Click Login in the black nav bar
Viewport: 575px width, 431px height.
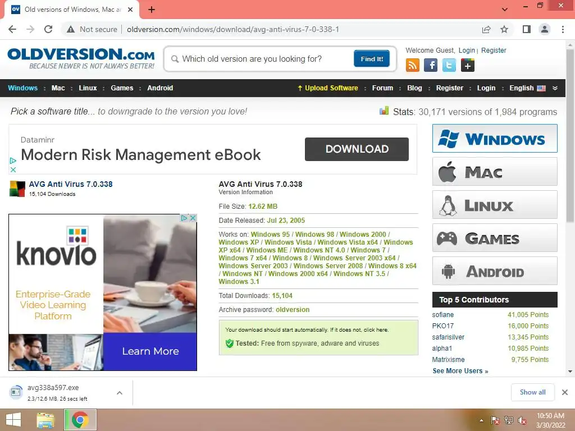tap(486, 88)
